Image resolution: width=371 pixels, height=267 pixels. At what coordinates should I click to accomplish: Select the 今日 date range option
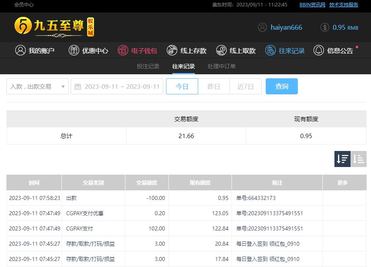click(182, 86)
